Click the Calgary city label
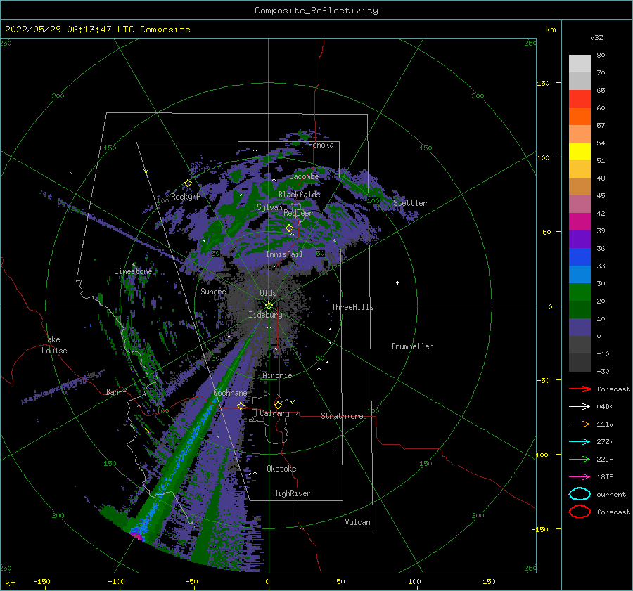 (x=274, y=413)
